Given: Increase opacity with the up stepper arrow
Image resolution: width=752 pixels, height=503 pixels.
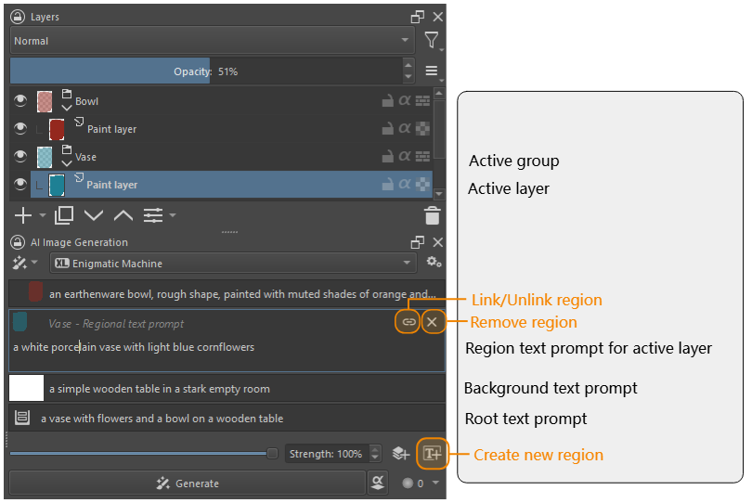Looking at the screenshot, I should [x=408, y=65].
